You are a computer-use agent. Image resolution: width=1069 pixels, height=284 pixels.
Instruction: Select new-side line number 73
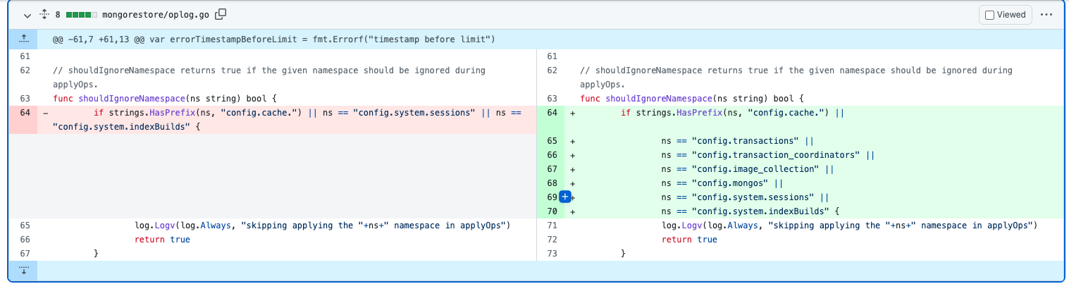[x=552, y=254]
